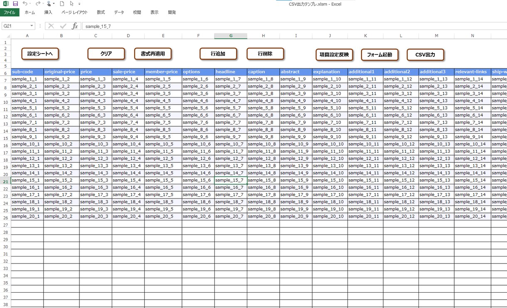The width and height of the screenshot is (507, 308).
Task: Select the column G header
Action: [231, 36]
